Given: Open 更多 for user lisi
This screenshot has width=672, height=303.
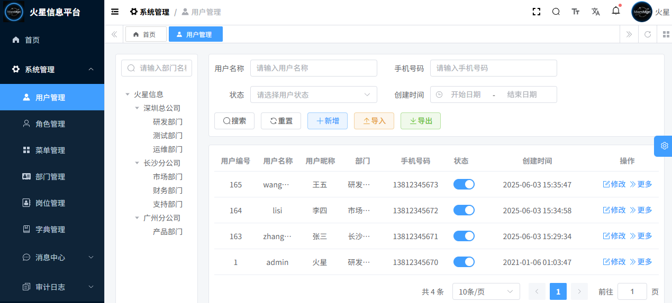Looking at the screenshot, I should (641, 210).
